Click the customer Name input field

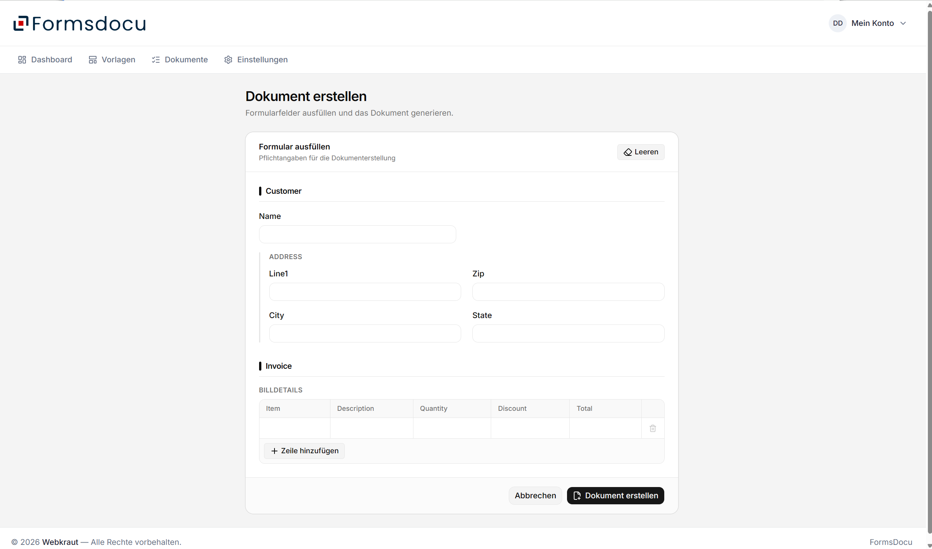click(x=357, y=234)
